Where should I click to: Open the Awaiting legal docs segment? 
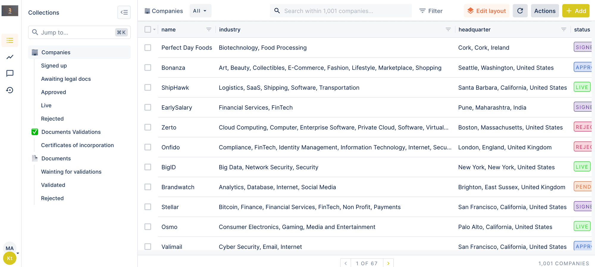click(x=66, y=79)
